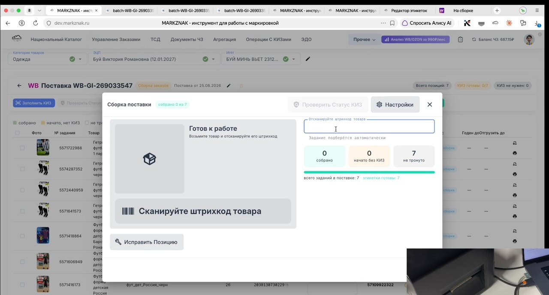Click the box icon in product placeholder

point(149,159)
